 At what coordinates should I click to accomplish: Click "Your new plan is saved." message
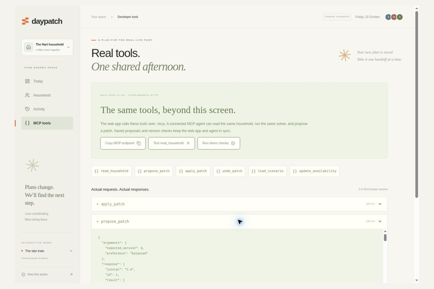pos(375,52)
